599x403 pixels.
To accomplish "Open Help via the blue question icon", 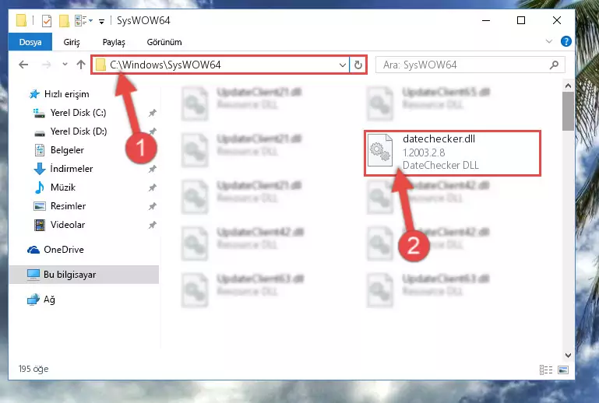I will click(x=566, y=41).
